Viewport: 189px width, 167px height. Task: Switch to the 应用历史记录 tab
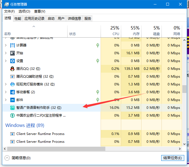(x=34, y=19)
